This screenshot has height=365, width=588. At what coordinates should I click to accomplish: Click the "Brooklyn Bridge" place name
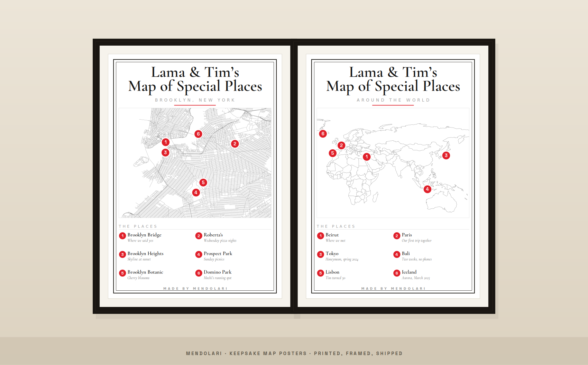pyautogui.click(x=145, y=235)
